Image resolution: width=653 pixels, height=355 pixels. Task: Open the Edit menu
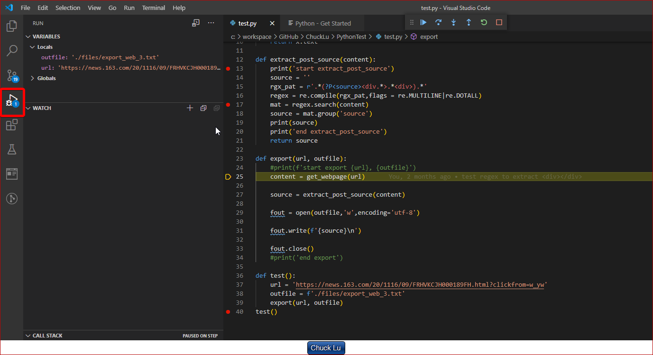click(43, 8)
